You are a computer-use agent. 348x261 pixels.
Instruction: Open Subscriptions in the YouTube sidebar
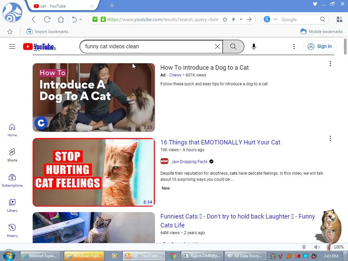click(x=12, y=180)
